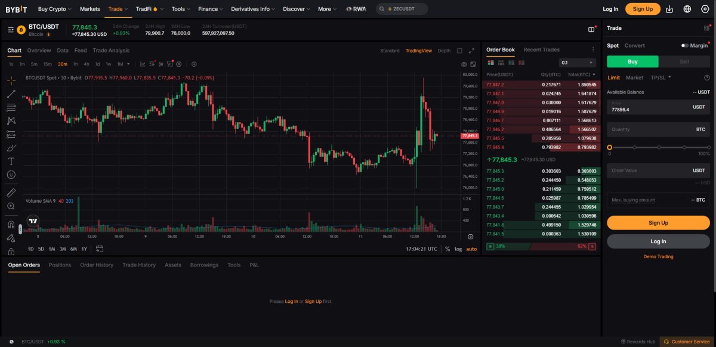Select the chart pattern drawing tool
Image resolution: width=716 pixels, height=347 pixels.
[11, 120]
